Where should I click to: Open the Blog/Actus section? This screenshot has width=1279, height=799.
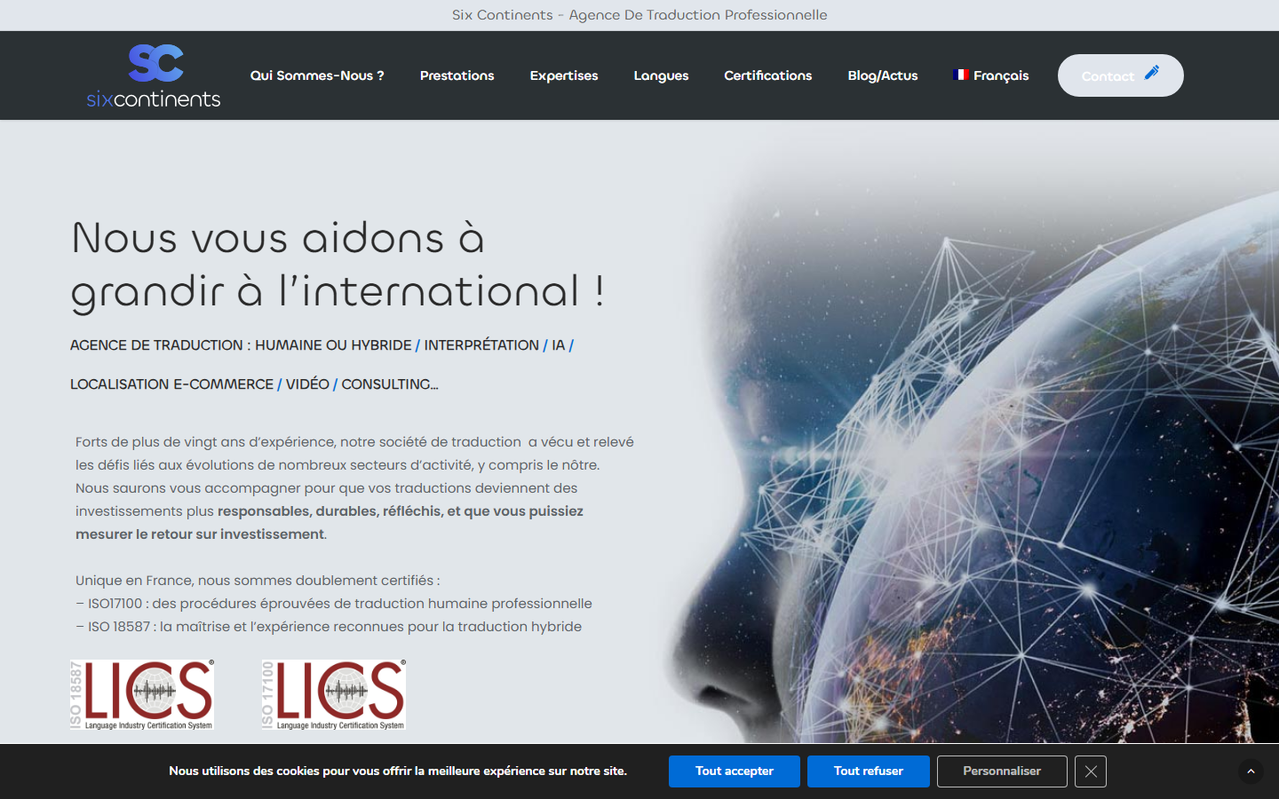tap(883, 75)
